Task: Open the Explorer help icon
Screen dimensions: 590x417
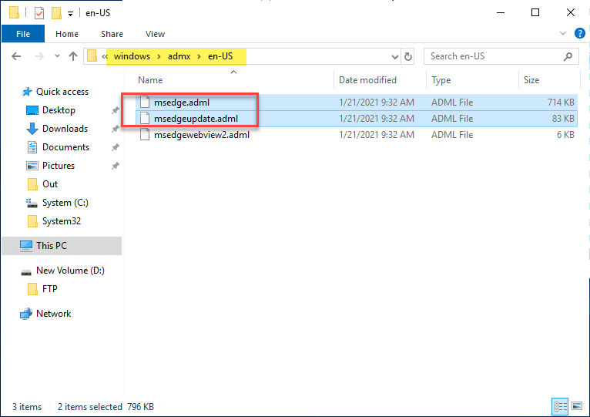Action: (x=580, y=33)
